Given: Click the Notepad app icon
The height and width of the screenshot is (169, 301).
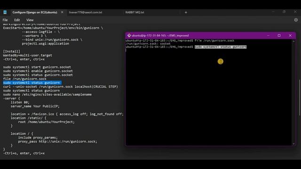Looking at the screenshot, I should coord(5,12).
